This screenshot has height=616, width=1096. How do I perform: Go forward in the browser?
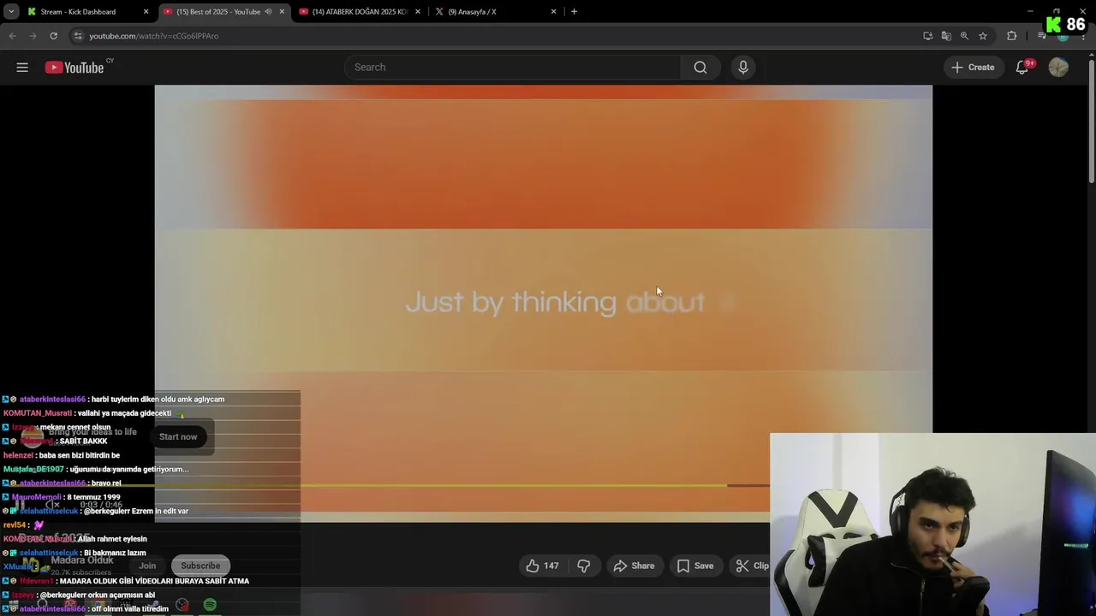click(x=33, y=36)
